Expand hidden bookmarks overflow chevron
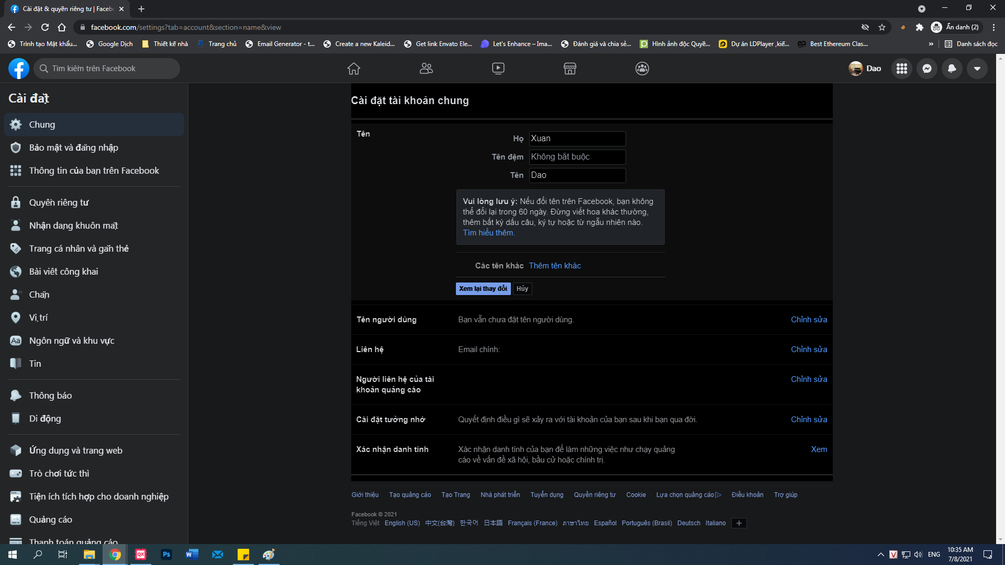The height and width of the screenshot is (565, 1005). pos(931,44)
